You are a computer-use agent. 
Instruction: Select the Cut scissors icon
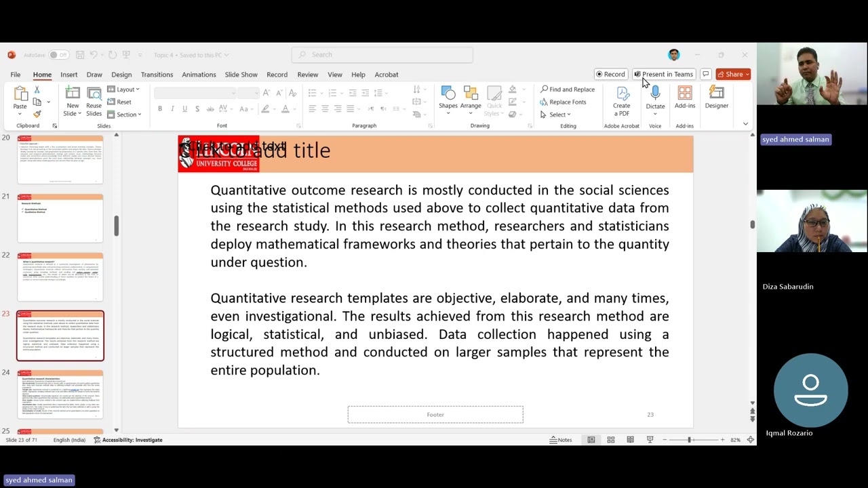(x=37, y=89)
